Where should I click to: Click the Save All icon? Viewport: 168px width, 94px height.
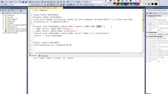(26, 2)
